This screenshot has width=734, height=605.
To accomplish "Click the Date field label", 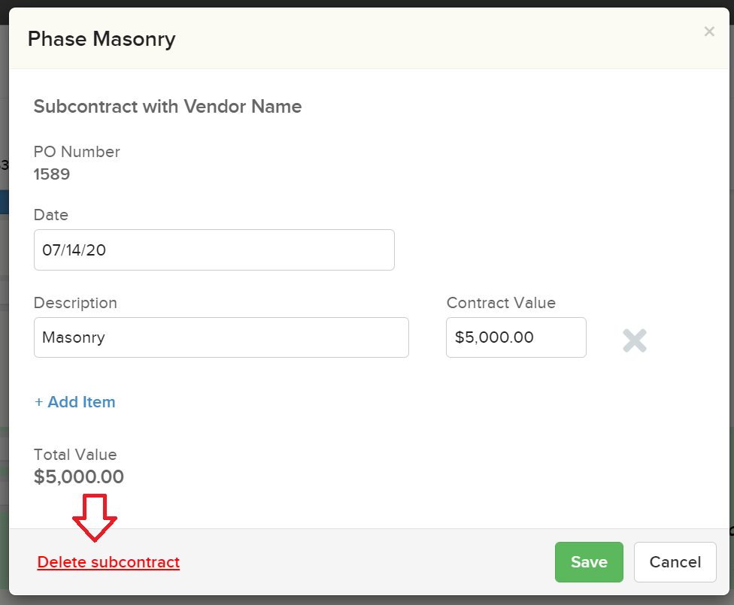I will (51, 215).
